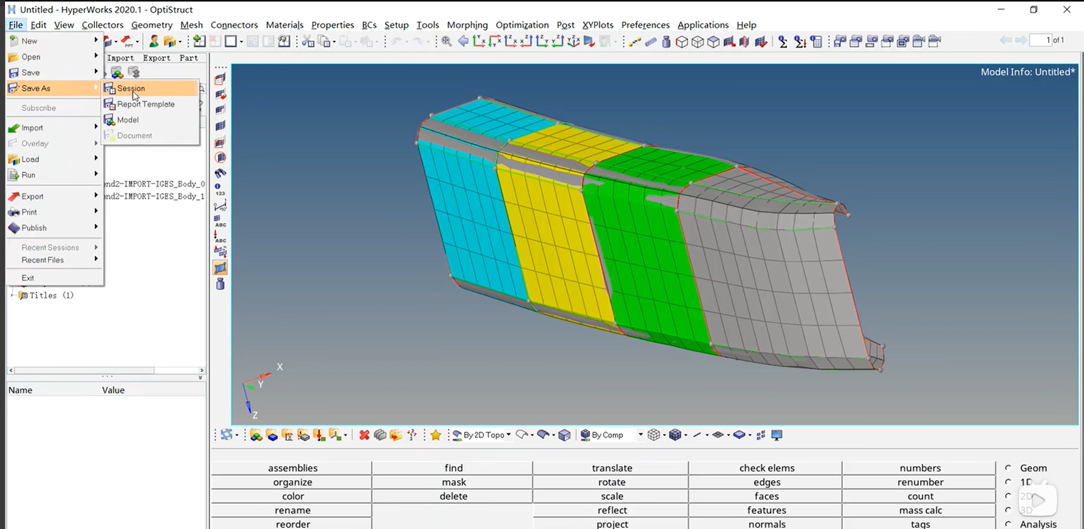Click the red X delete icon
The width and height of the screenshot is (1084, 529).
(x=364, y=435)
